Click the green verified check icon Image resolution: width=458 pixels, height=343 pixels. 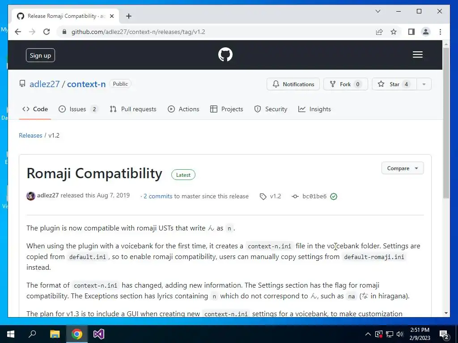(x=334, y=197)
